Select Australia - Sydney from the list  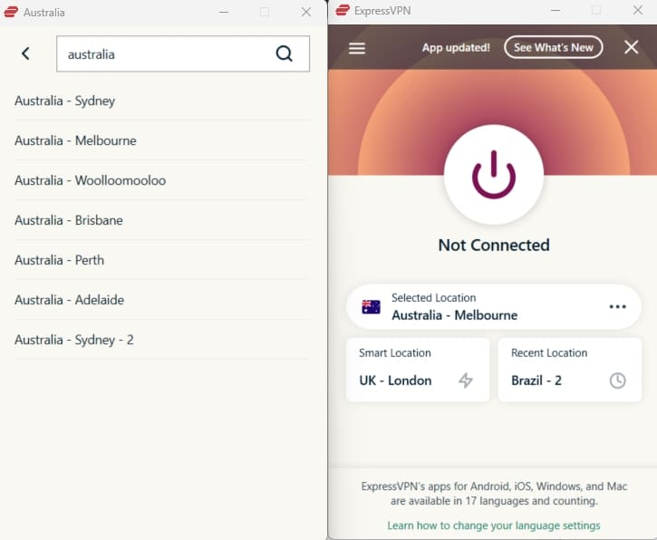(x=65, y=101)
